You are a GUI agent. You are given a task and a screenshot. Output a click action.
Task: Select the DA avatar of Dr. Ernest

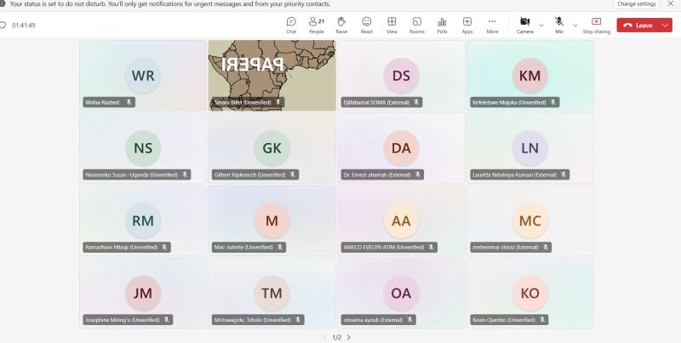[x=401, y=148]
